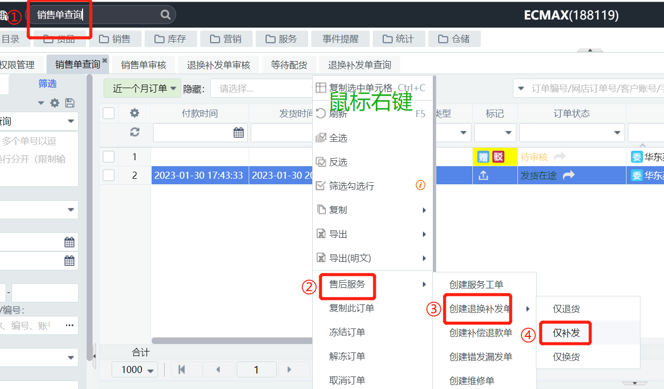This screenshot has height=389, width=664.
Task: Open the payment time calendar picker
Action: (239, 132)
